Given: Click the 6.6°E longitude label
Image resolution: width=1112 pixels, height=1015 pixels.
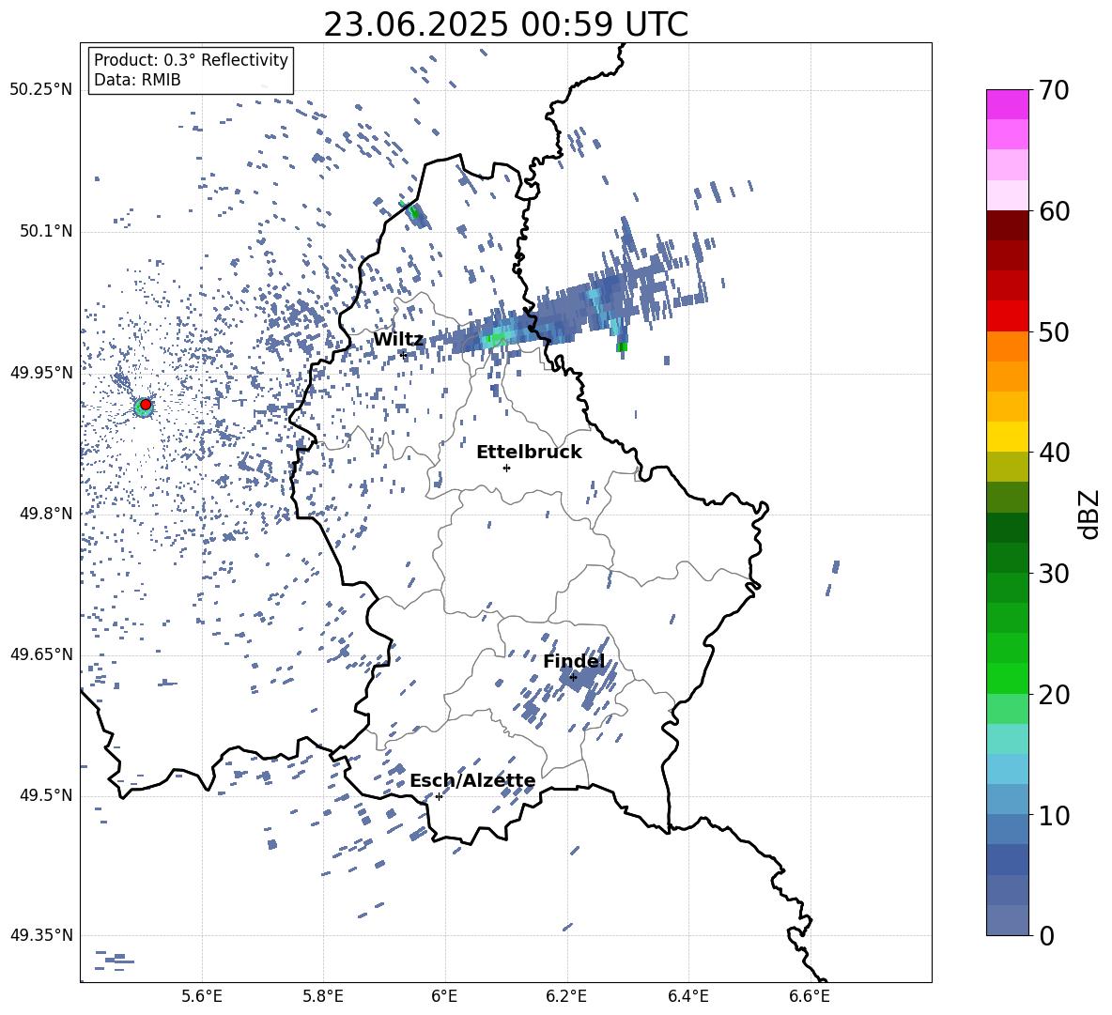Looking at the screenshot, I should pos(810,996).
